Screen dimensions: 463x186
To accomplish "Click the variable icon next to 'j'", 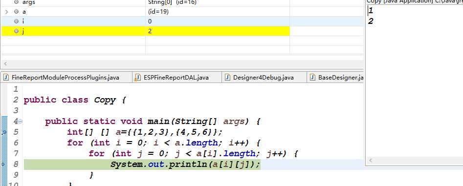I will coord(17,31).
